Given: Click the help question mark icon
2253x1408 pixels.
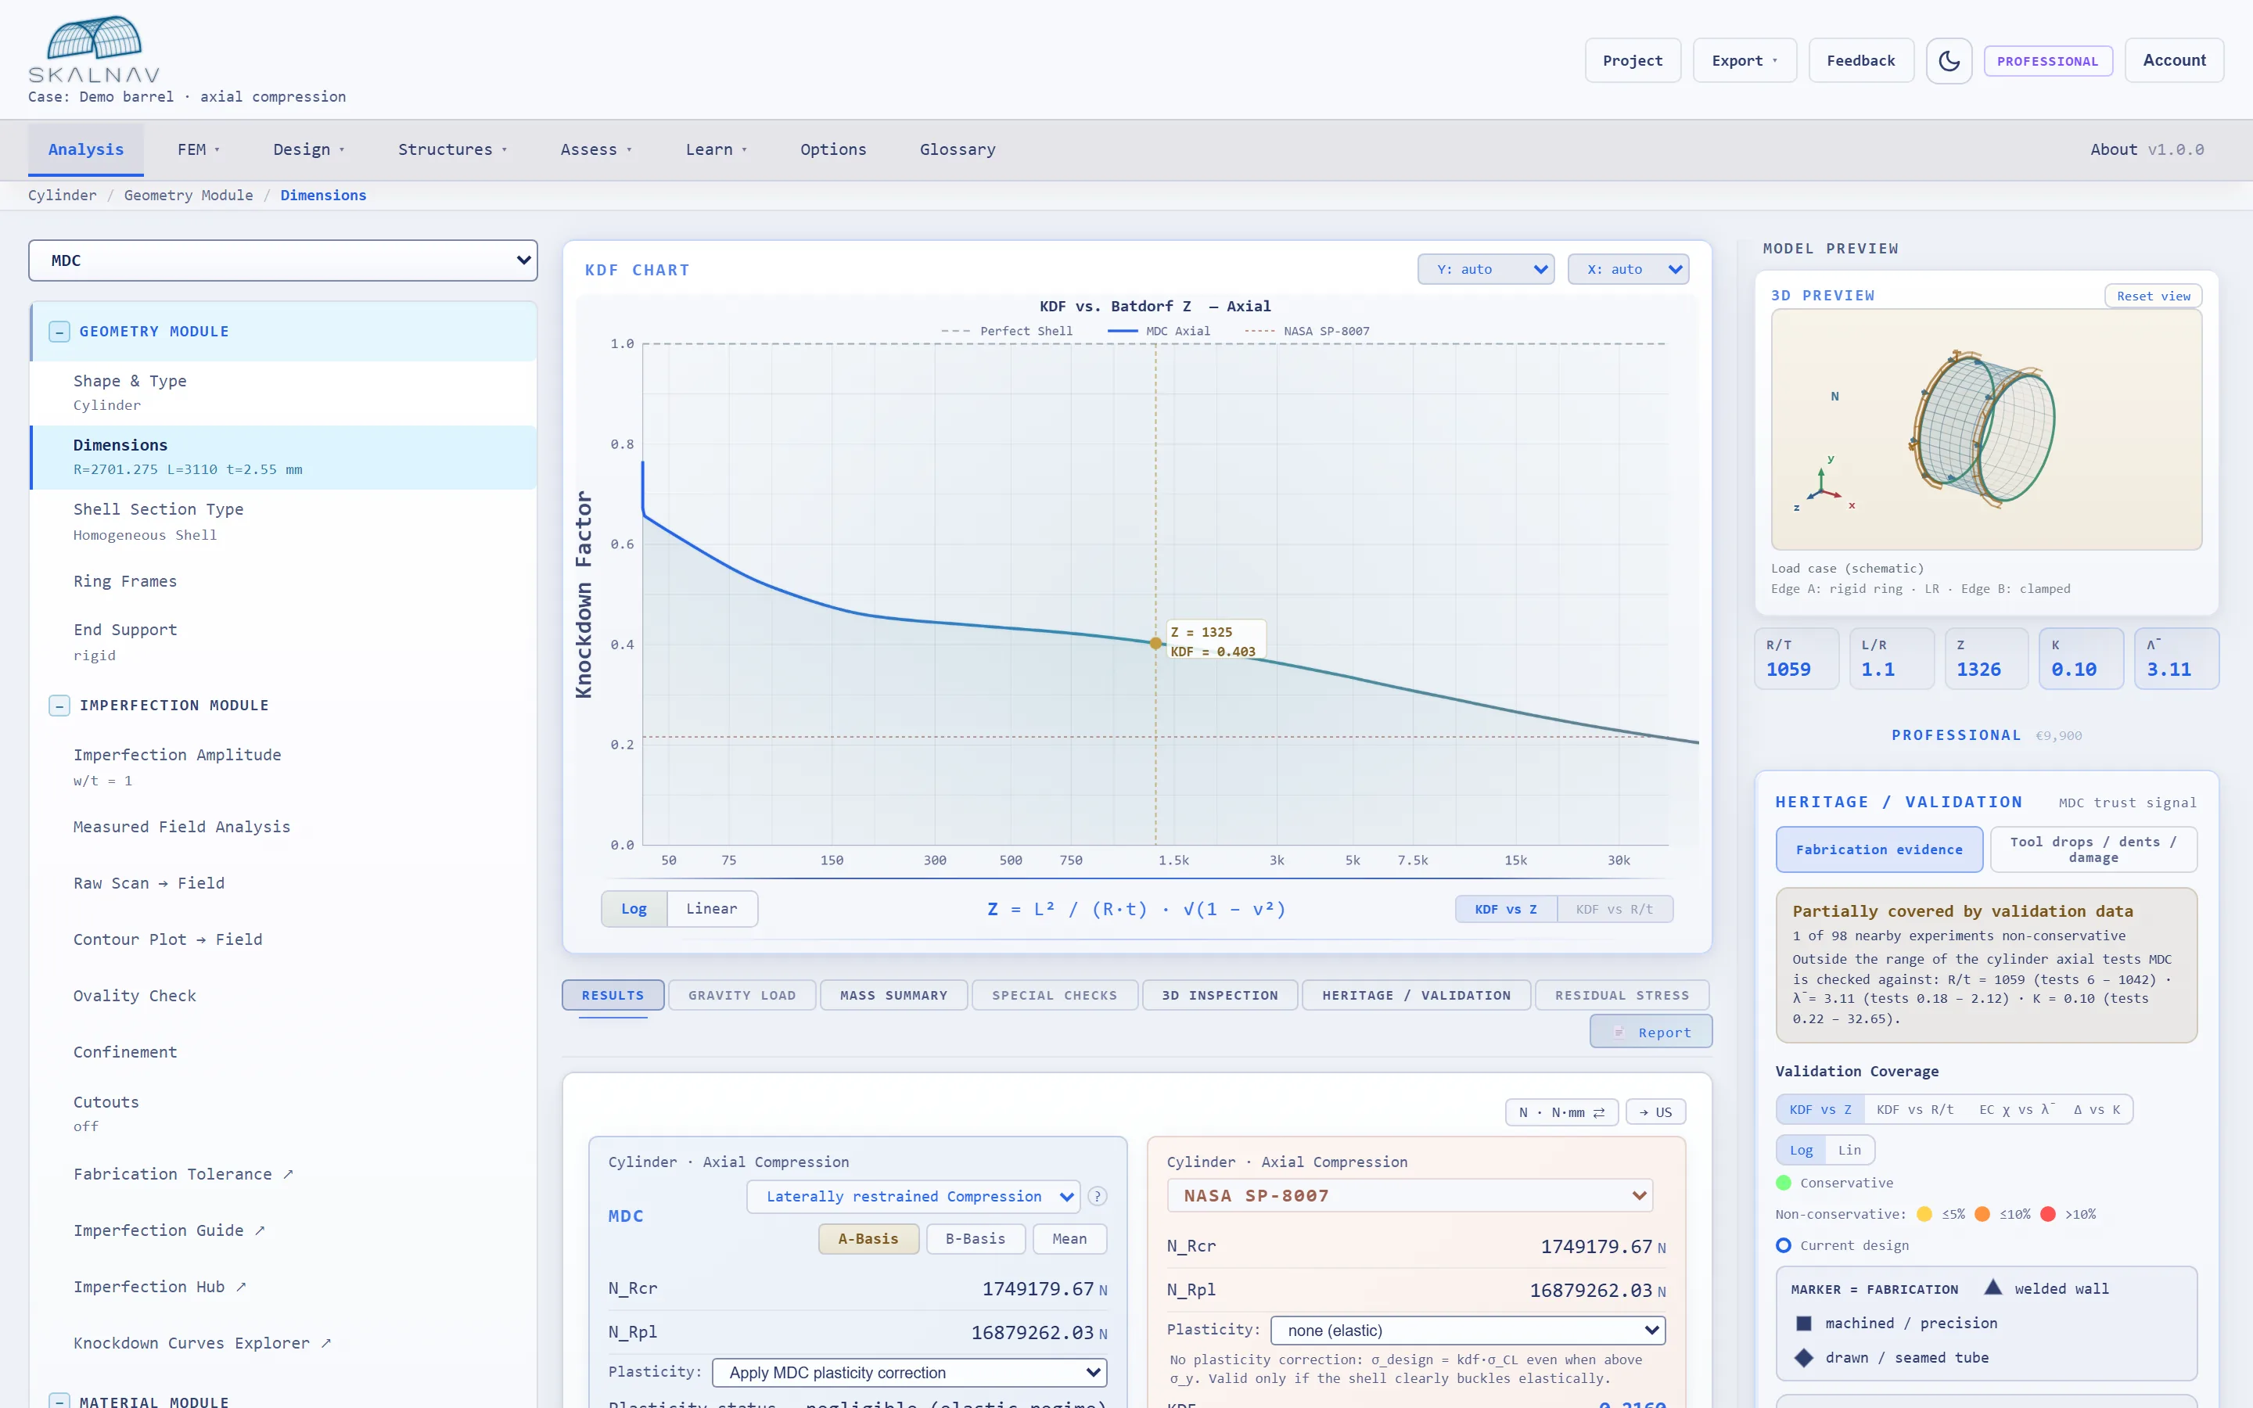Looking at the screenshot, I should (1098, 1197).
